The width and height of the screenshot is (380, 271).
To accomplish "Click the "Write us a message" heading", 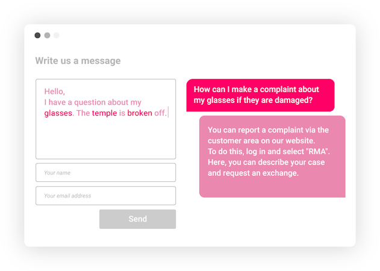I will [x=78, y=61].
